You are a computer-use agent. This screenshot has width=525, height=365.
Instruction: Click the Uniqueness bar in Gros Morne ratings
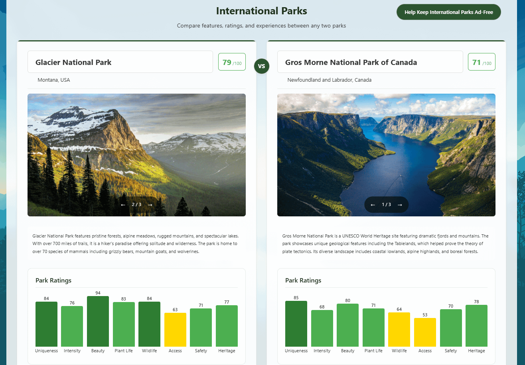coord(296,323)
